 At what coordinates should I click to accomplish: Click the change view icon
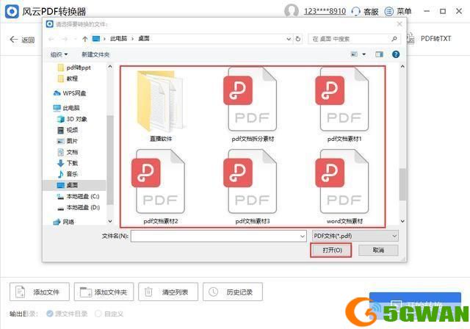[354, 54]
